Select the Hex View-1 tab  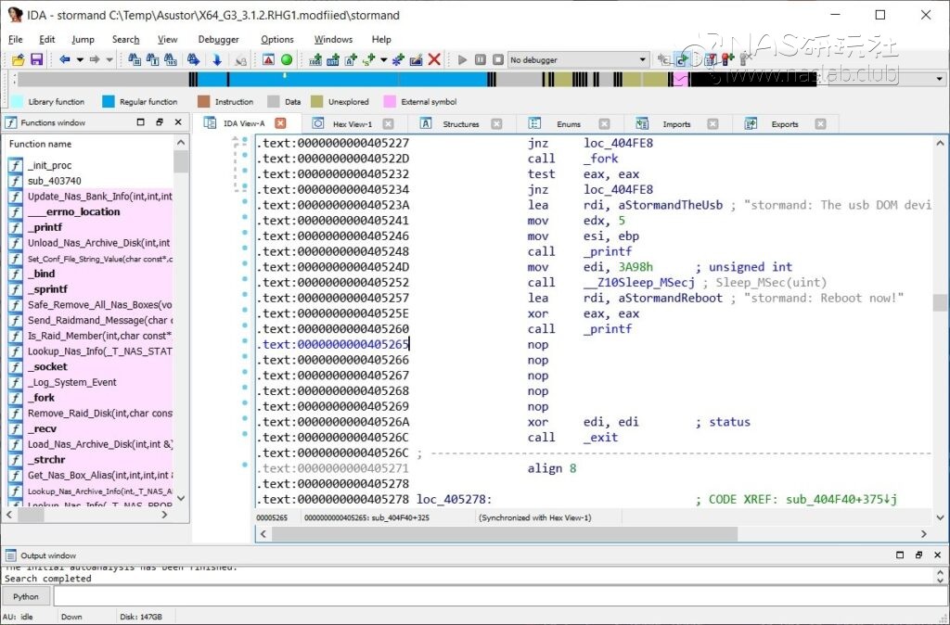point(352,123)
